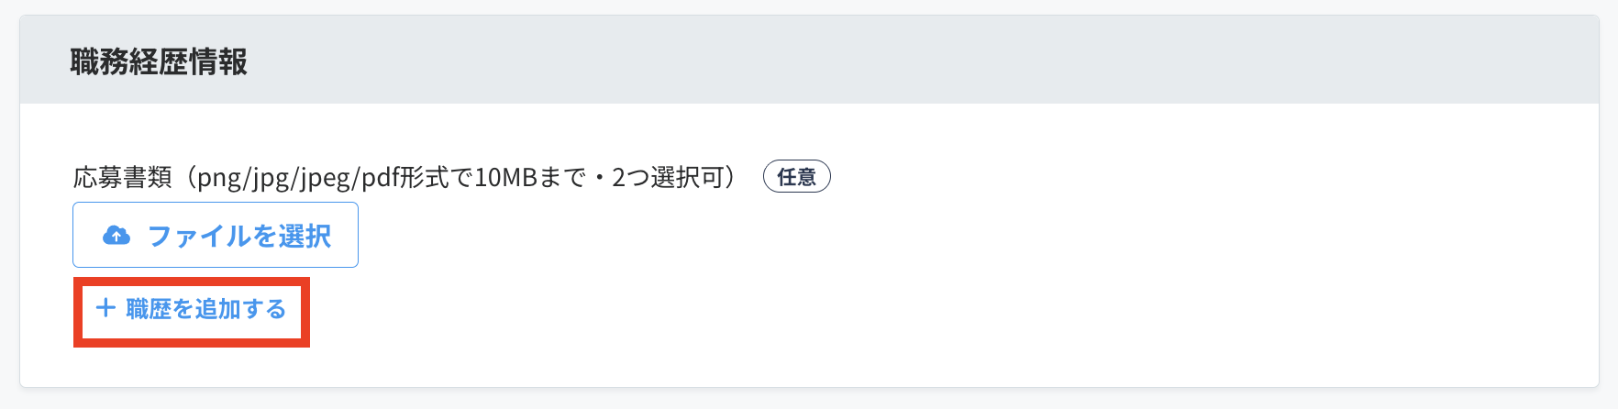Click the gray 職務経歴情報 header bar
The image size is (1618, 409).
coord(826,61)
